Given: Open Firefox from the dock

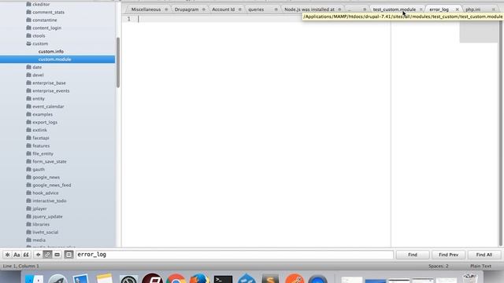Looking at the screenshot, I should click(199, 278).
